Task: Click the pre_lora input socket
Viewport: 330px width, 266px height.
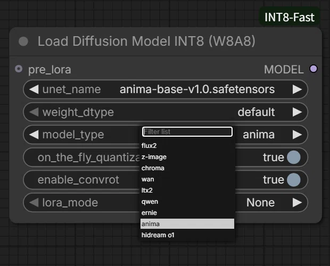Action: tap(19, 69)
